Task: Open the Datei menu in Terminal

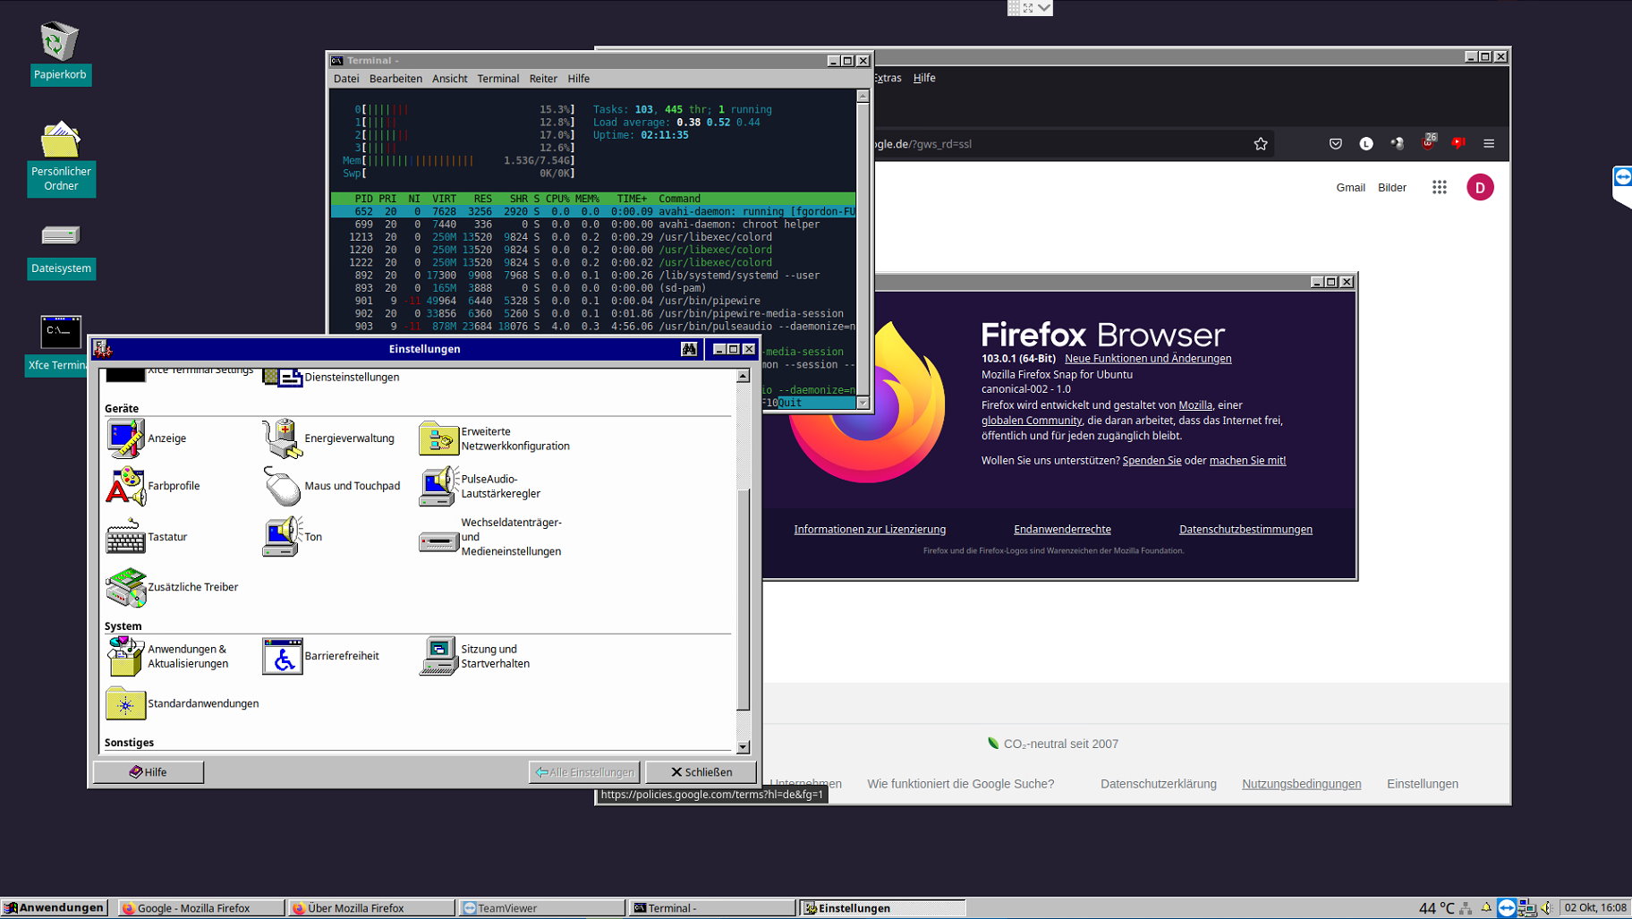Action: point(346,79)
